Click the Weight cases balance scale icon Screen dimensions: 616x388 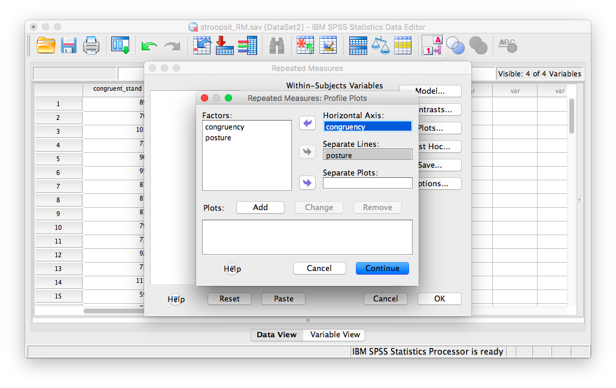point(380,45)
